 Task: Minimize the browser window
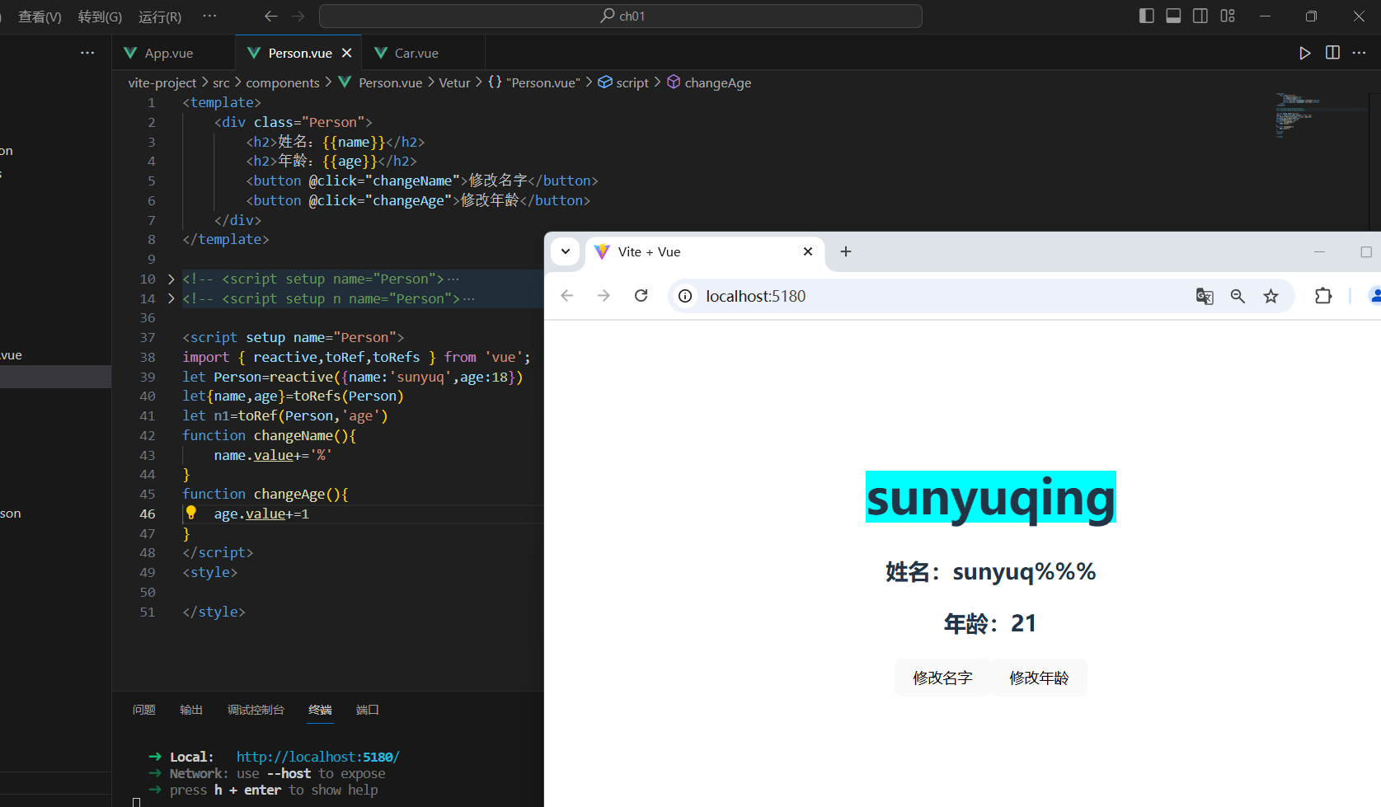pos(1319,251)
